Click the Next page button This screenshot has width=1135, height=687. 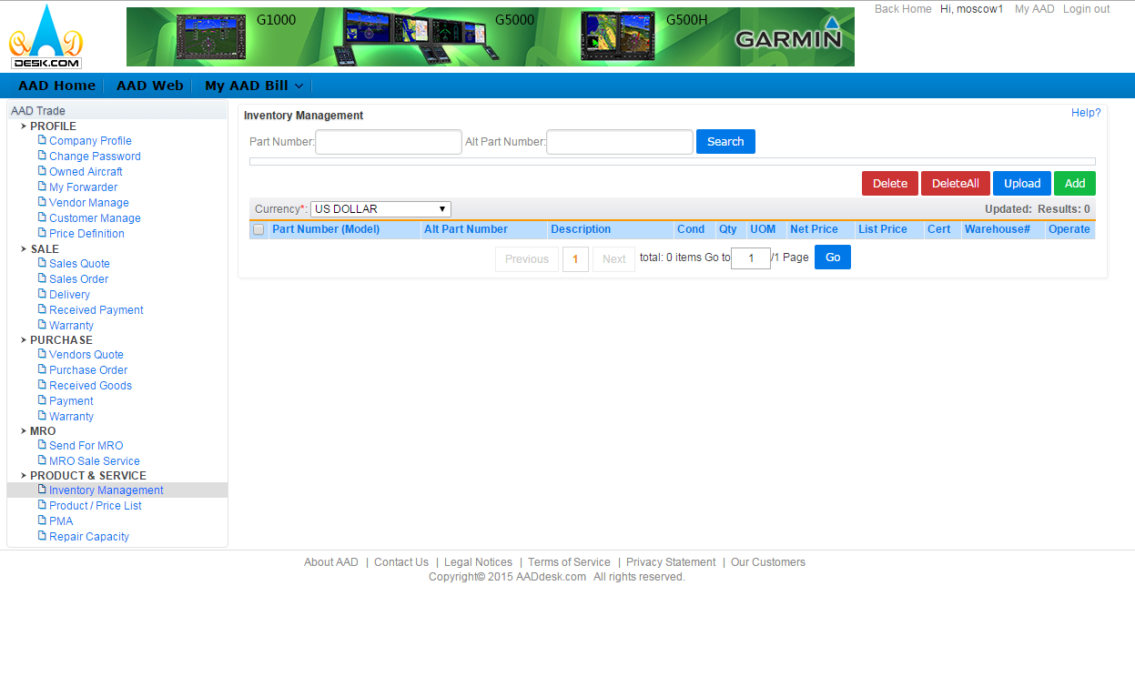tap(614, 259)
